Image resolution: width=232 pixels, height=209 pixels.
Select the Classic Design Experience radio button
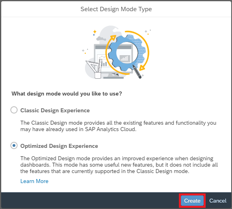tap(14, 110)
